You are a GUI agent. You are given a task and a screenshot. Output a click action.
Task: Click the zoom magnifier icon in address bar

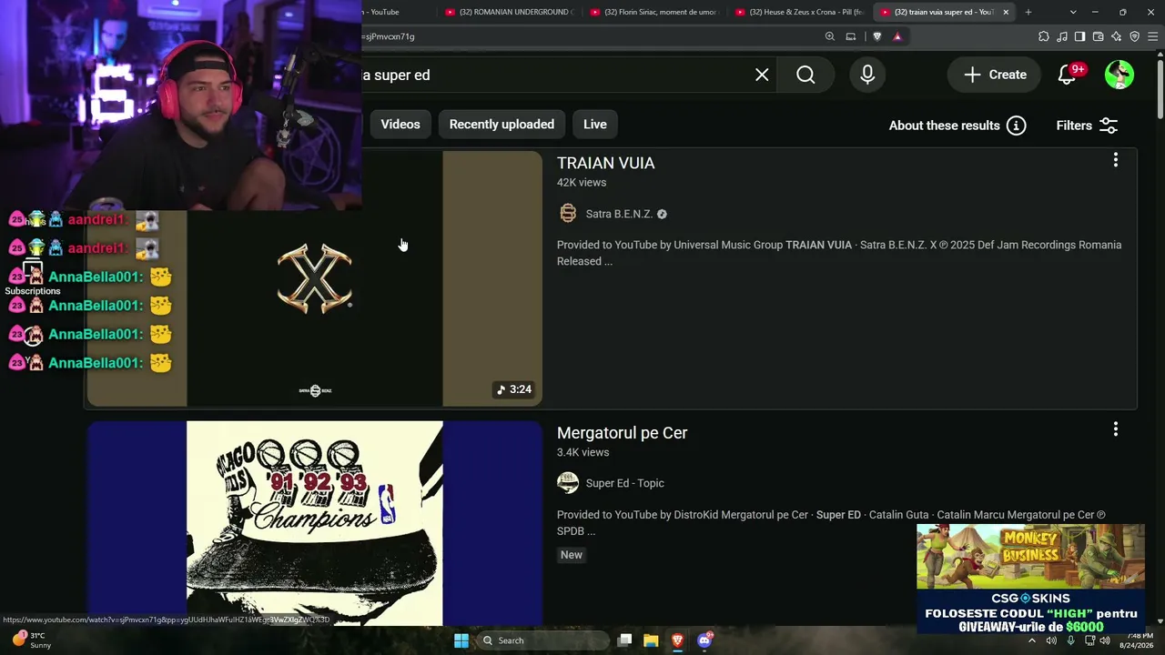[830, 36]
